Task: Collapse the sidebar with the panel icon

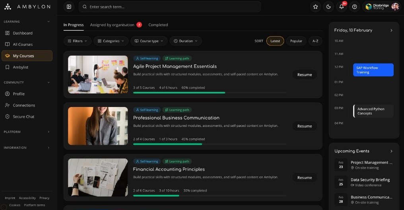Action: click(x=69, y=7)
